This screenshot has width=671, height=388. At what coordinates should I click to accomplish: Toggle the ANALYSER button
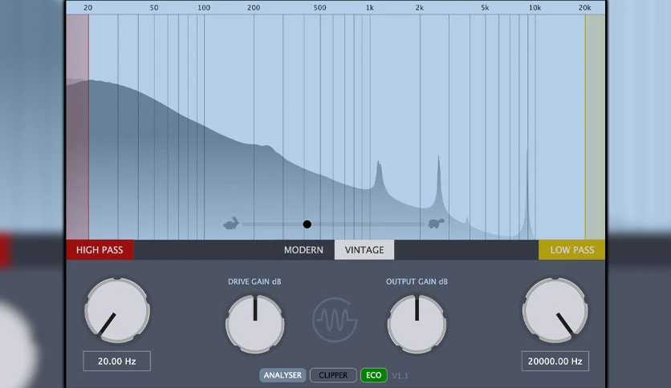pyautogui.click(x=283, y=375)
